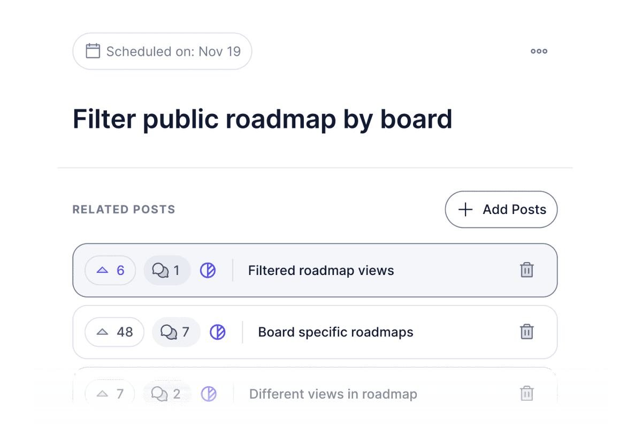Open the Filtered roadmap views post title
Viewport: 642px width, 428px height.
[x=321, y=271]
